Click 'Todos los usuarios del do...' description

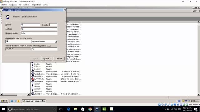click(71, 94)
